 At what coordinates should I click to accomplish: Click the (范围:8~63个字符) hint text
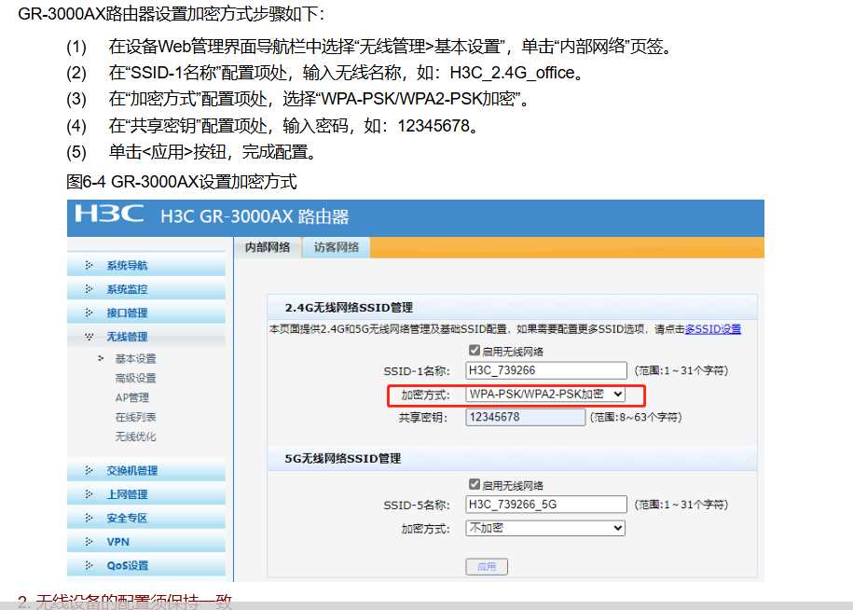pos(636,417)
